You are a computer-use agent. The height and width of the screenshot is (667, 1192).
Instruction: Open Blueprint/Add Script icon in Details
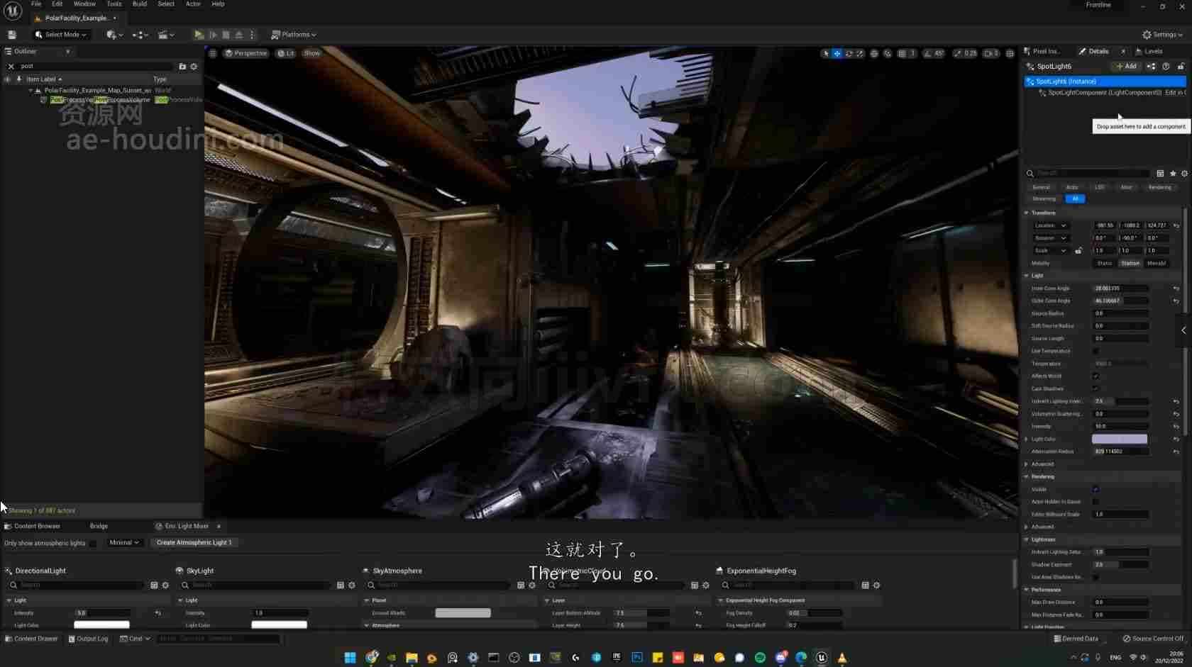1151,67
